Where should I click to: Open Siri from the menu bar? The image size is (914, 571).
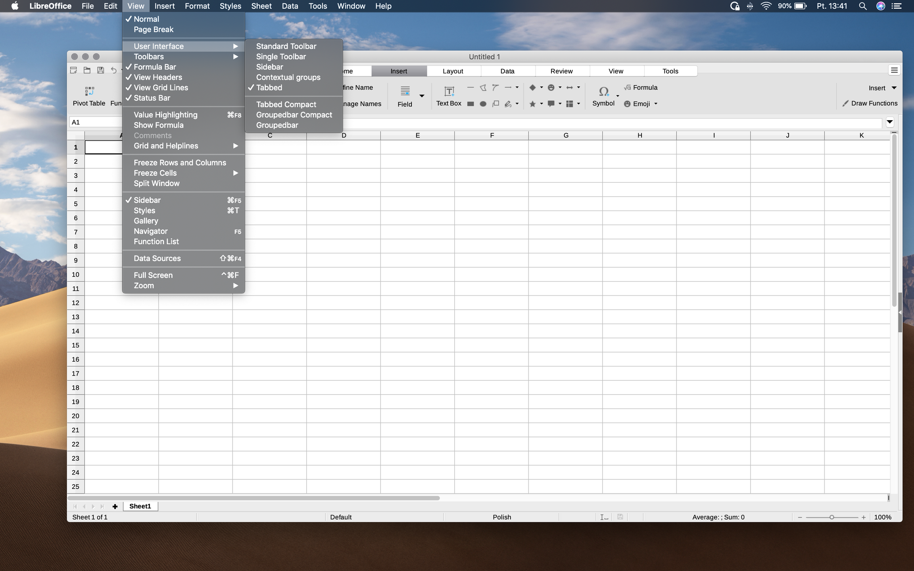[881, 6]
